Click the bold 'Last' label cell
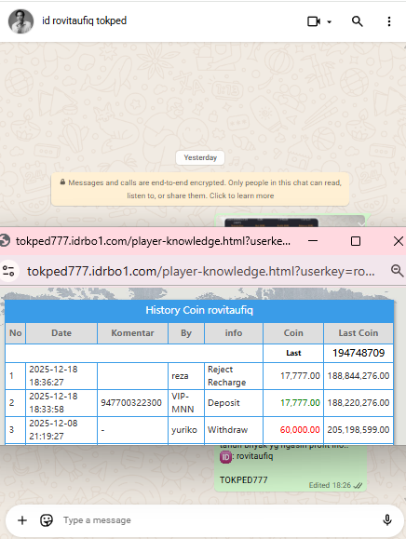Viewport: 406px width, 539px height. (293, 353)
